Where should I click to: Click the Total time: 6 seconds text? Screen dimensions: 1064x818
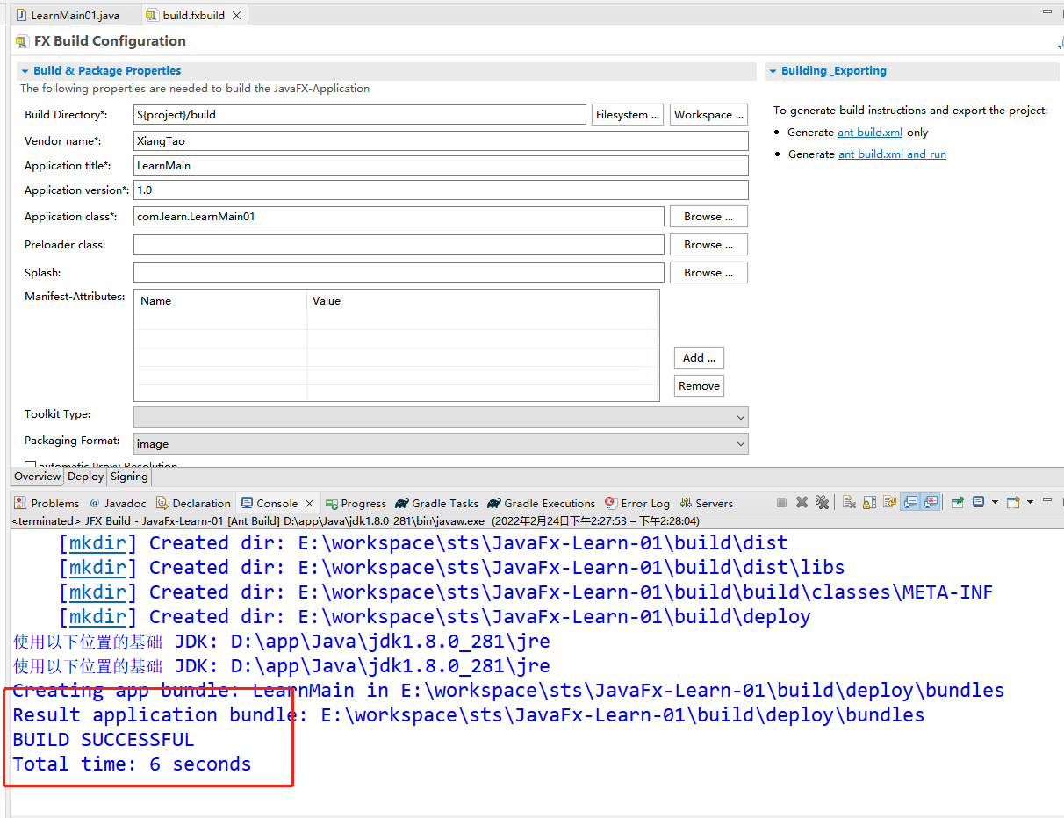pos(132,764)
